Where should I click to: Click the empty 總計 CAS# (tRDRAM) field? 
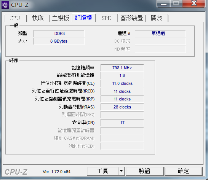pyautogui.click(x=122, y=139)
